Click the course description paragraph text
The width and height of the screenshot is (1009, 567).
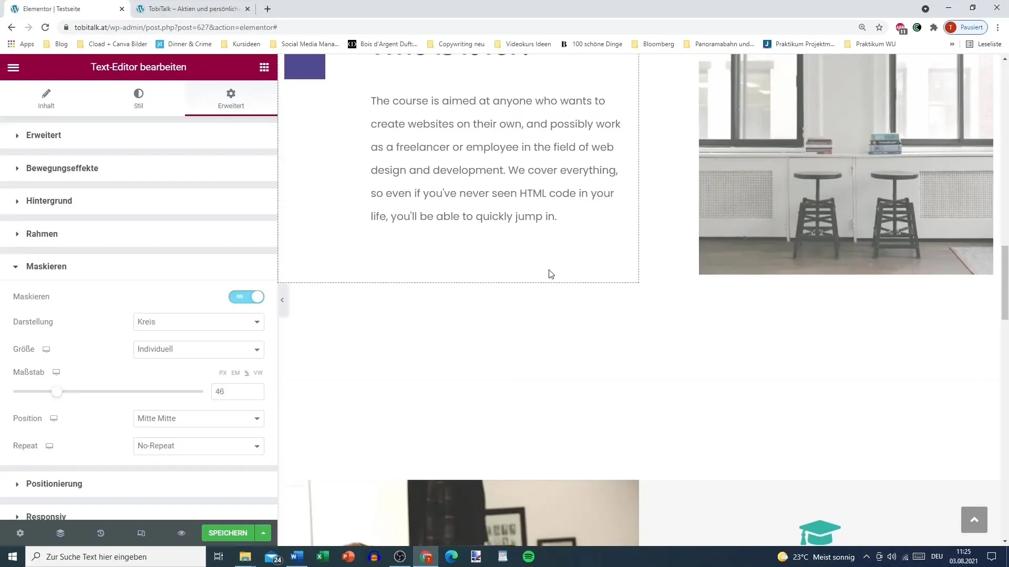click(x=496, y=159)
